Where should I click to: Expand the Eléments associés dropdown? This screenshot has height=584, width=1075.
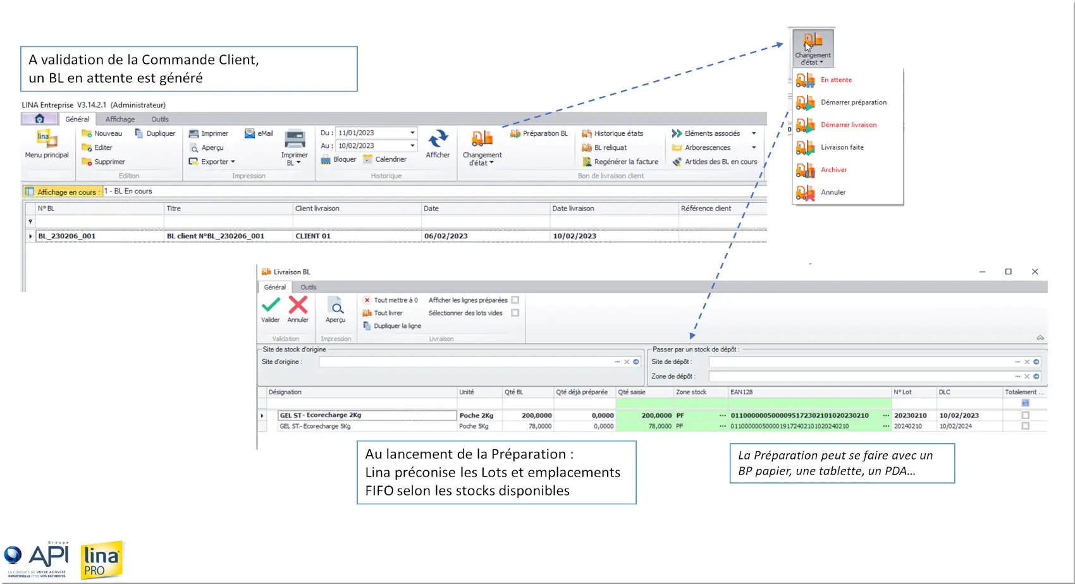(754, 133)
